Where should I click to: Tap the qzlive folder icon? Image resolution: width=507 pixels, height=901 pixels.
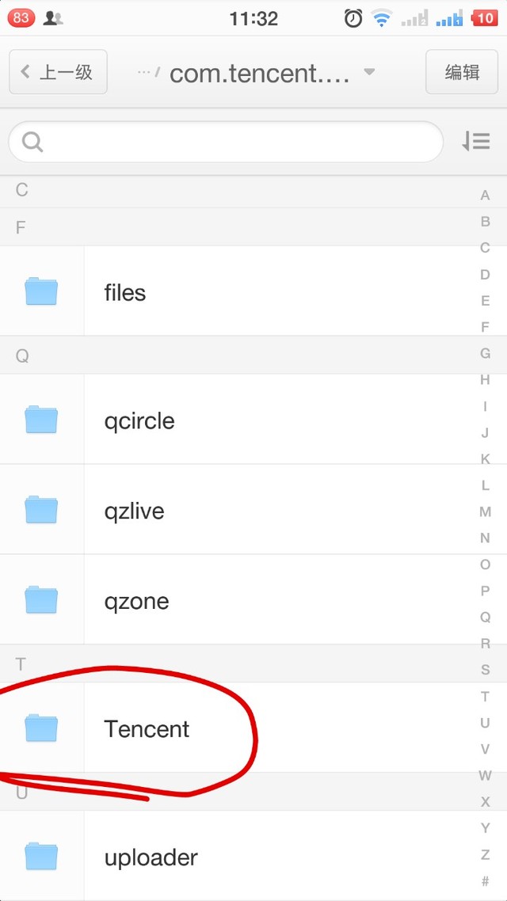pyautogui.click(x=41, y=510)
